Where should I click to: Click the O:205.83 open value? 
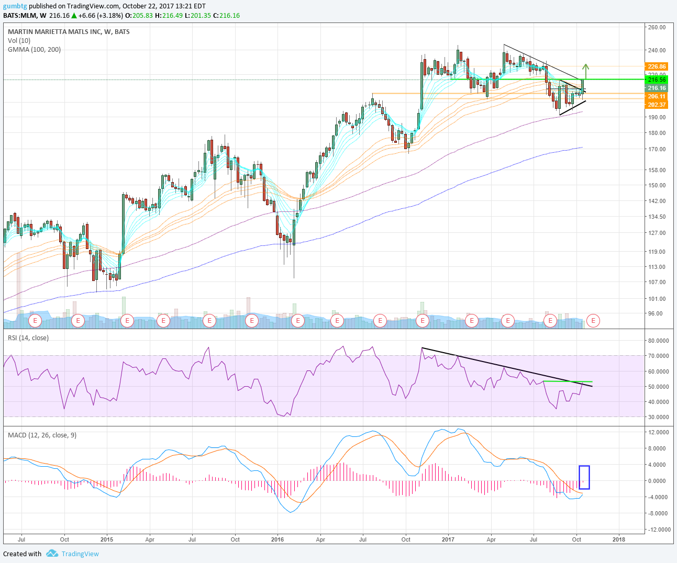(x=139, y=16)
